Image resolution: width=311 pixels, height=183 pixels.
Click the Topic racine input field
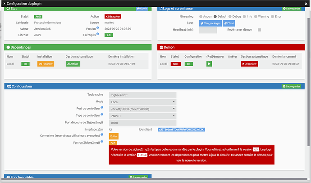[142, 95]
